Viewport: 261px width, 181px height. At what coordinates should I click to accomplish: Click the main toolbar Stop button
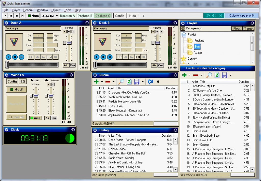click(x=17, y=16)
